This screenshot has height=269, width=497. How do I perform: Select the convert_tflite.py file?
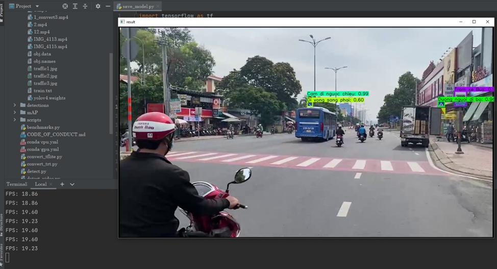click(41, 157)
